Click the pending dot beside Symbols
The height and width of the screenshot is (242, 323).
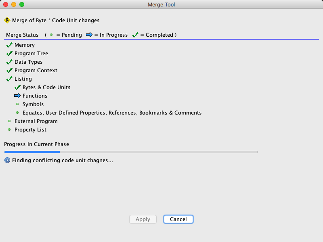coord(17,104)
